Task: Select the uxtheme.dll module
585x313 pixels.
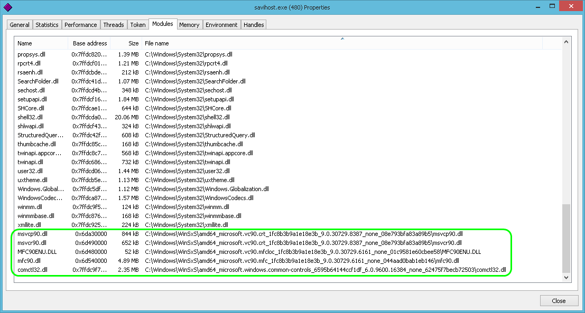Action: point(288,180)
